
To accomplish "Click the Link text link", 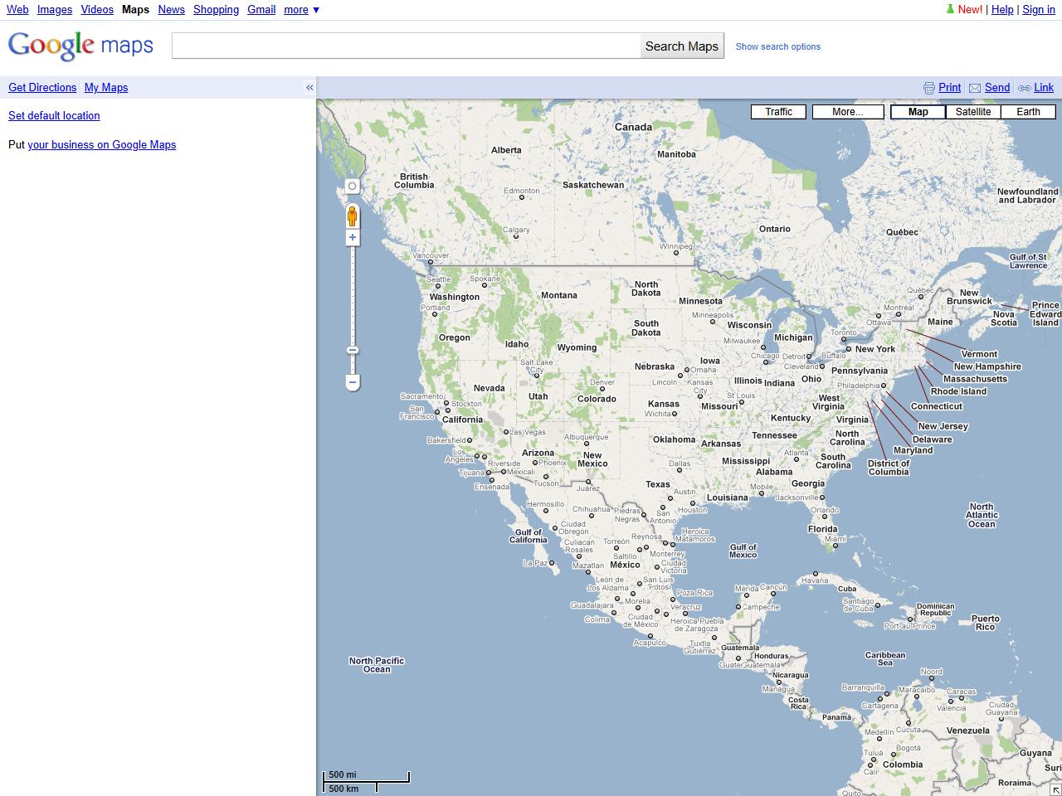I will (1044, 88).
